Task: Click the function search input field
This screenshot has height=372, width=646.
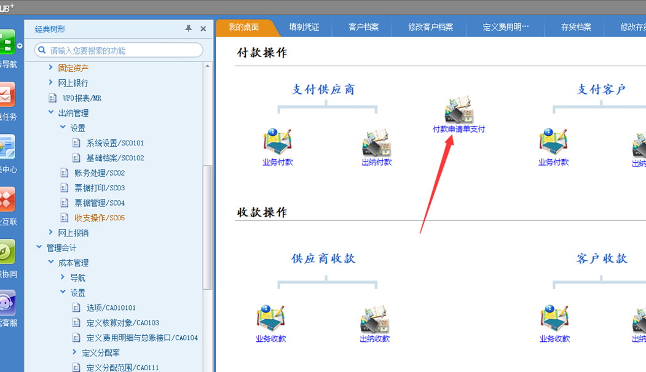Action: (x=119, y=50)
